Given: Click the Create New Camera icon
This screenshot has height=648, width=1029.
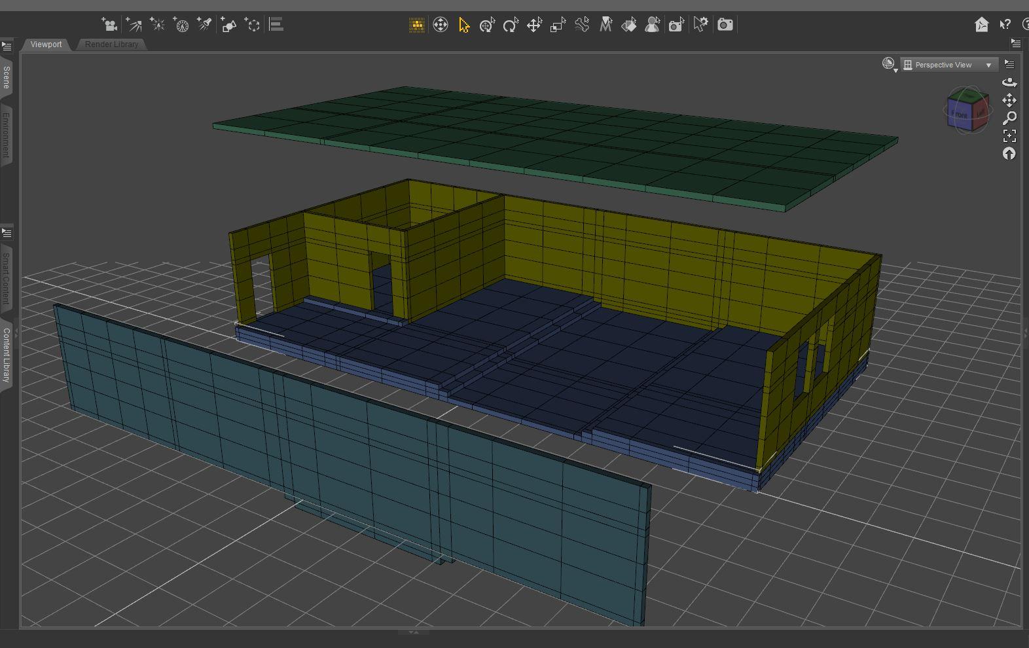Looking at the screenshot, I should pos(109,25).
